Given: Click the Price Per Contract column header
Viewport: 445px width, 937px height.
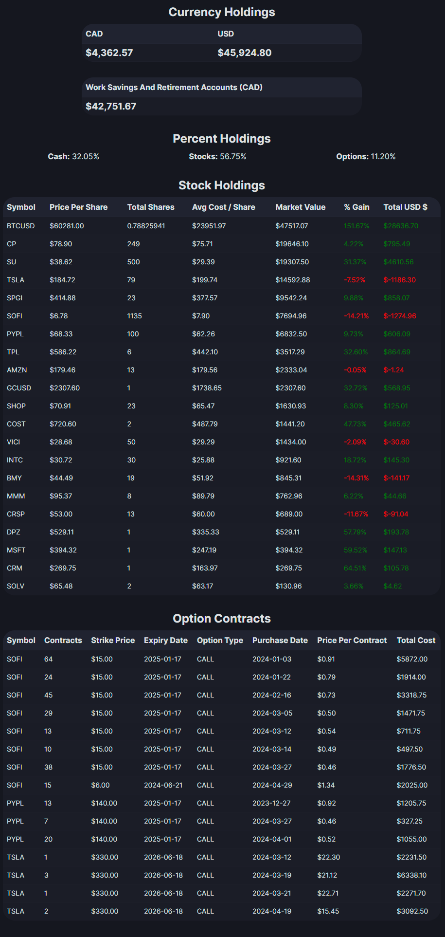Looking at the screenshot, I should pos(352,641).
